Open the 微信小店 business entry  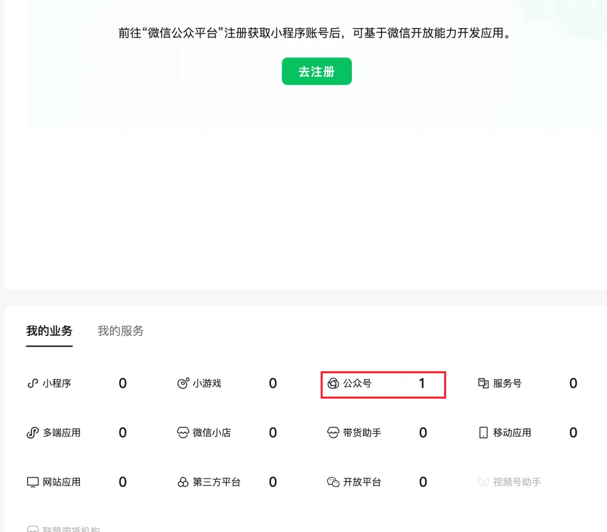[212, 433]
